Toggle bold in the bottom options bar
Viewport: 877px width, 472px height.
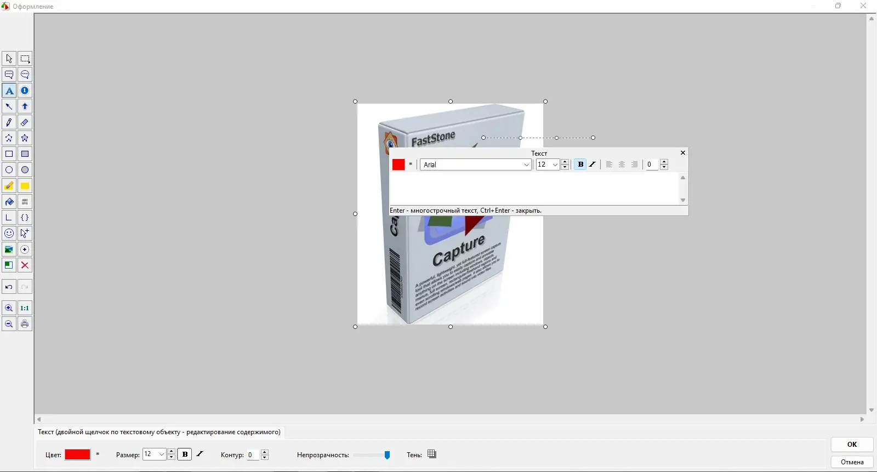pyautogui.click(x=185, y=454)
